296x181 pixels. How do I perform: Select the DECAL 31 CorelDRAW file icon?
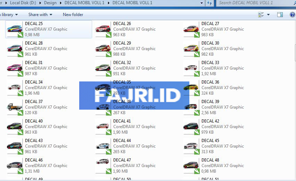(x=15, y=68)
